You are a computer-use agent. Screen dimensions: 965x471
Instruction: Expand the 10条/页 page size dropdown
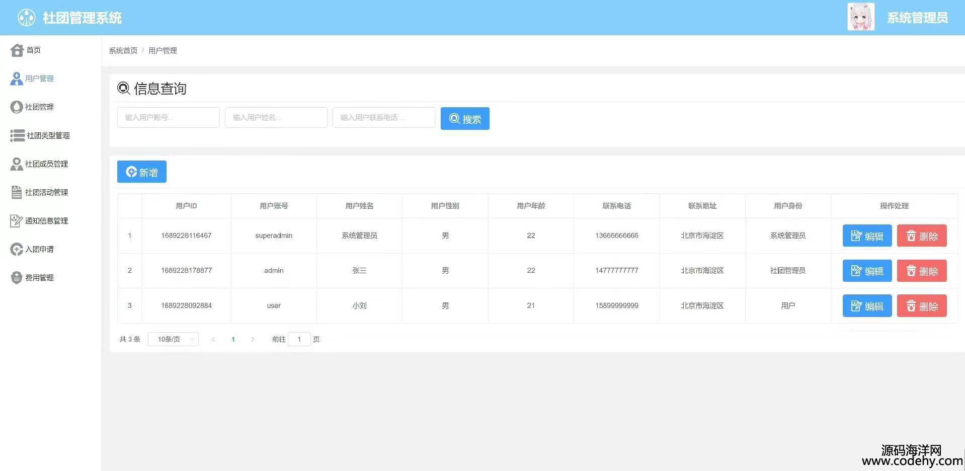click(x=173, y=339)
